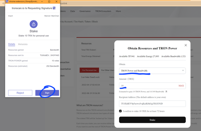Click the Sign button in TronLink popup

click(47, 93)
